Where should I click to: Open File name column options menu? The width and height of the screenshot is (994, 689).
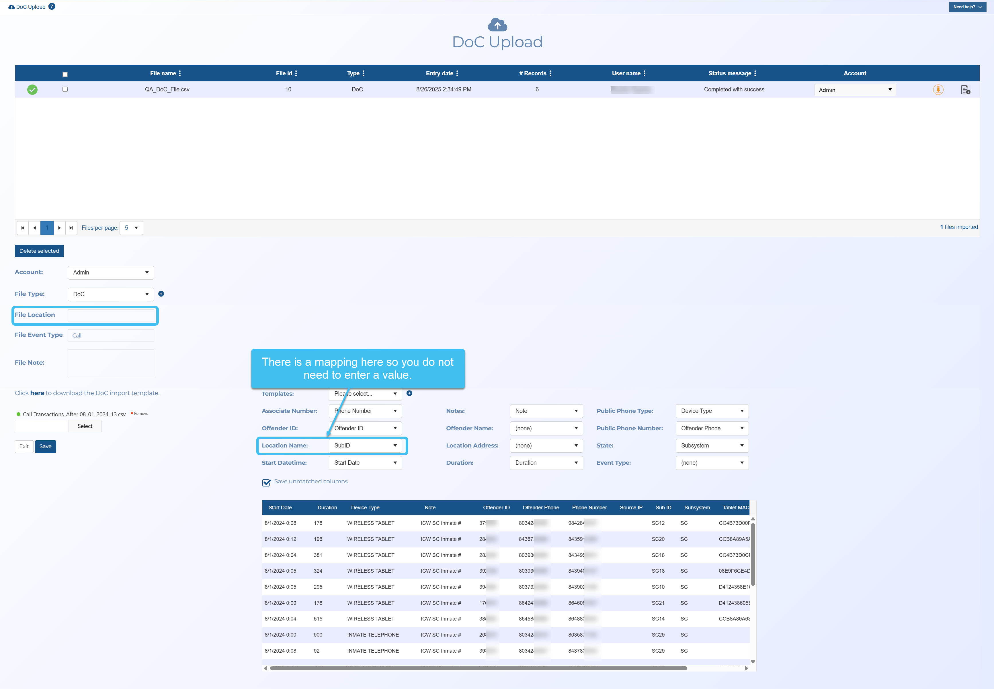pyautogui.click(x=180, y=73)
